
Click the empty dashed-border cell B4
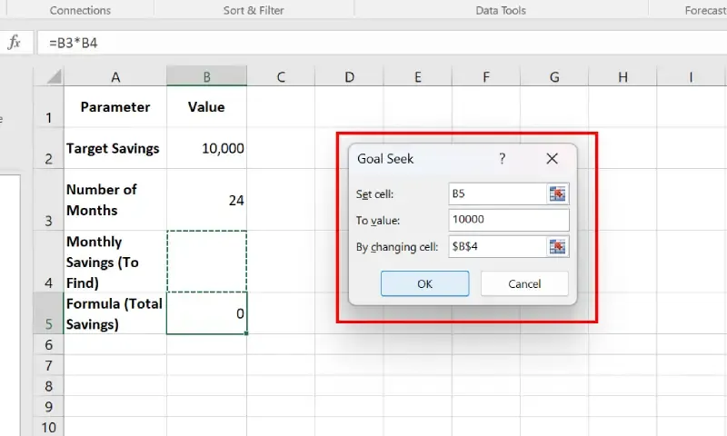pyautogui.click(x=207, y=262)
